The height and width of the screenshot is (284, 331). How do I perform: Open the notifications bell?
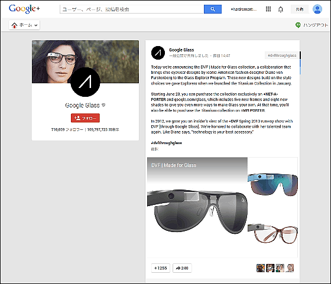click(x=280, y=9)
